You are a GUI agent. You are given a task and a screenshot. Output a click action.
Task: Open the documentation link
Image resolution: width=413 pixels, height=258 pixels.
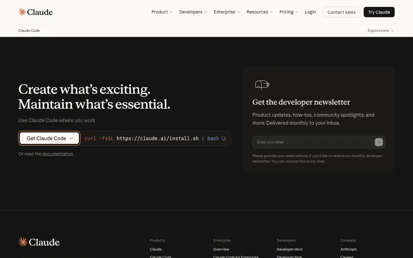58,154
